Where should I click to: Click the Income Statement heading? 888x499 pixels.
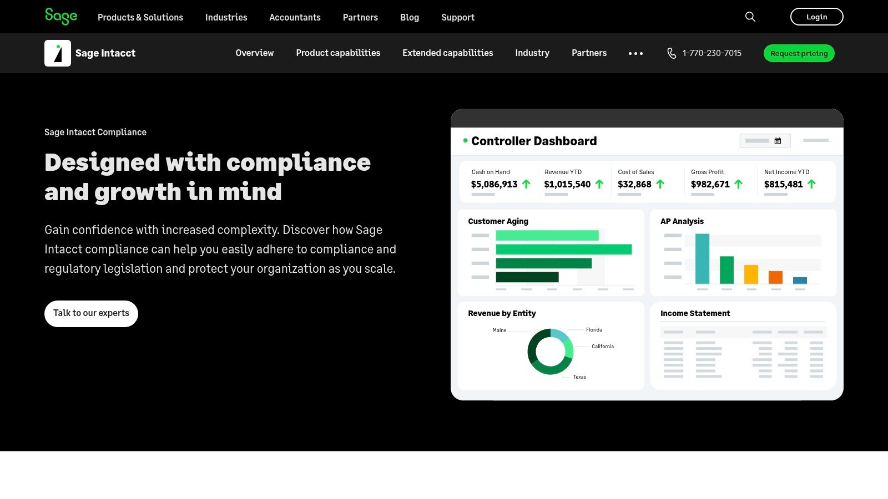click(x=695, y=313)
